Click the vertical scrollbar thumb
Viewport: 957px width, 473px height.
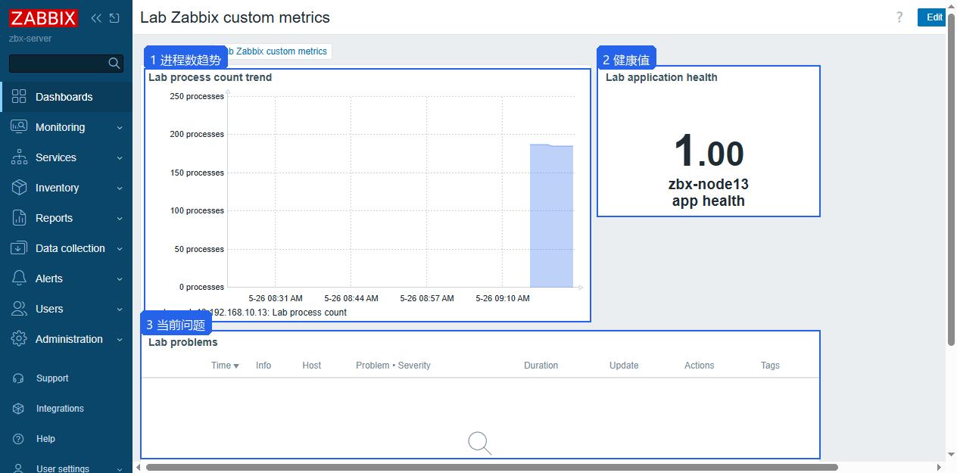click(x=951, y=179)
